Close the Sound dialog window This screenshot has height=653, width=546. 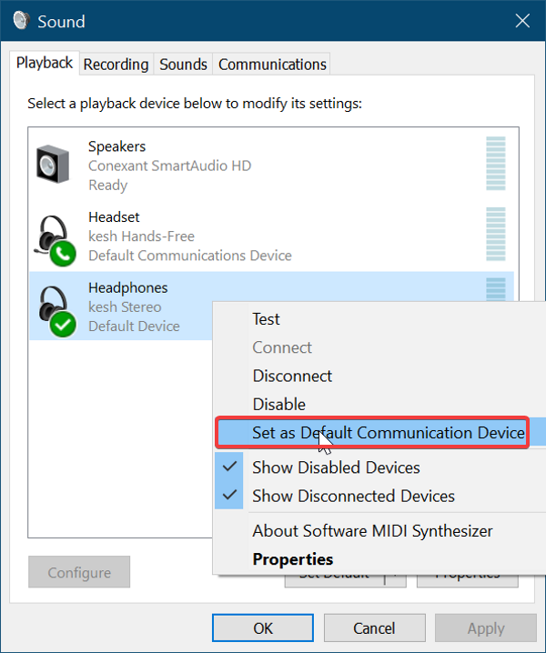pos(521,21)
